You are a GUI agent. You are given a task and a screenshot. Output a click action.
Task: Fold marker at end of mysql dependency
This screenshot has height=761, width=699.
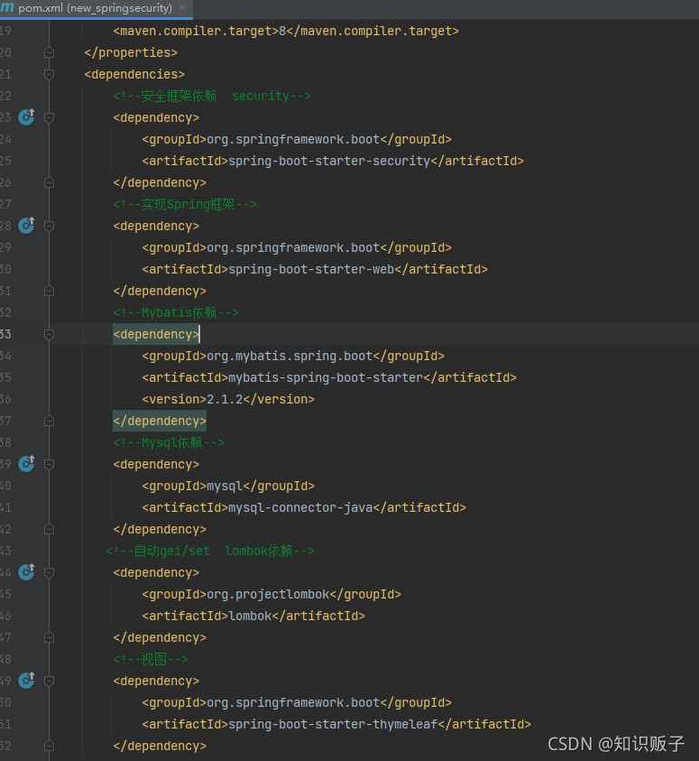tap(49, 529)
